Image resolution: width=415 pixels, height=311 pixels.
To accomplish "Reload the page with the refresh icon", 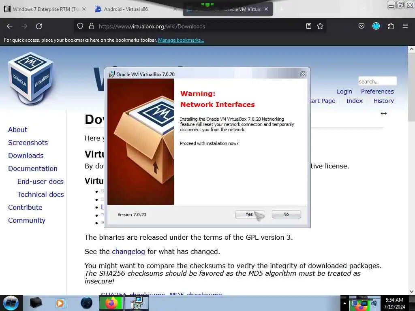I will [x=39, y=26].
